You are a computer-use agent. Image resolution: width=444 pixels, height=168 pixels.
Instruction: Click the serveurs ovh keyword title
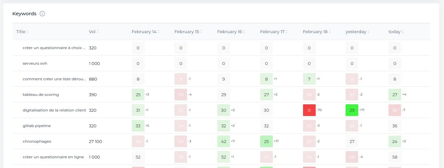35,63
